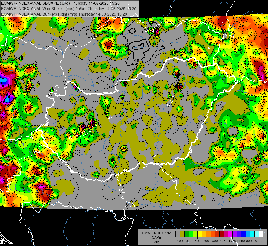This screenshot has height=246, width=268.
Task: Click the legend tick label 3000
Action: (250, 241)
